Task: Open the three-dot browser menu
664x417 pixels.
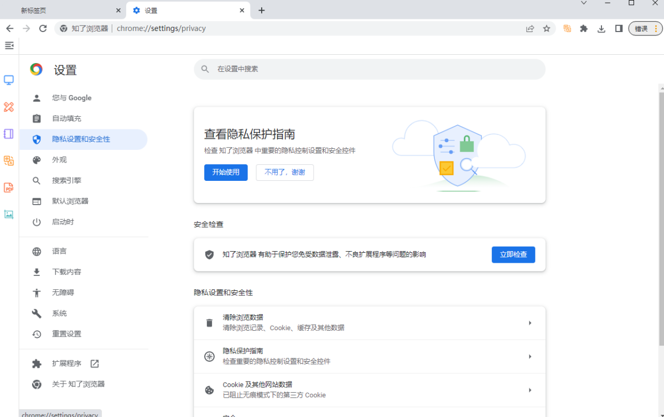Action: [x=657, y=28]
